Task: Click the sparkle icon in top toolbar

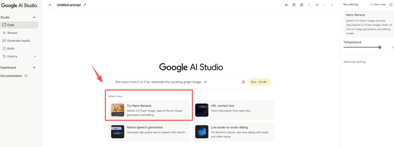Action: (x=317, y=5)
